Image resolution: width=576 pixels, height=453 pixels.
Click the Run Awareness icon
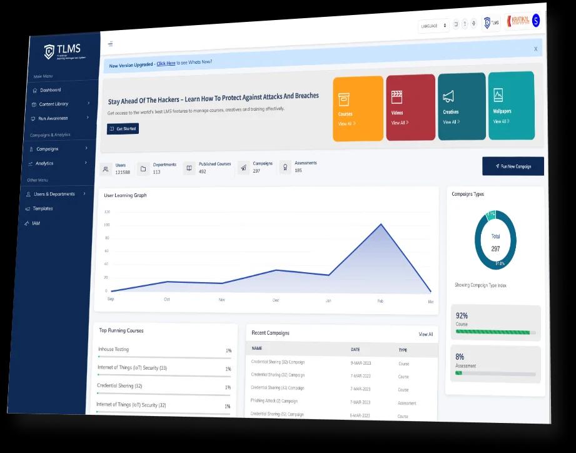[33, 119]
